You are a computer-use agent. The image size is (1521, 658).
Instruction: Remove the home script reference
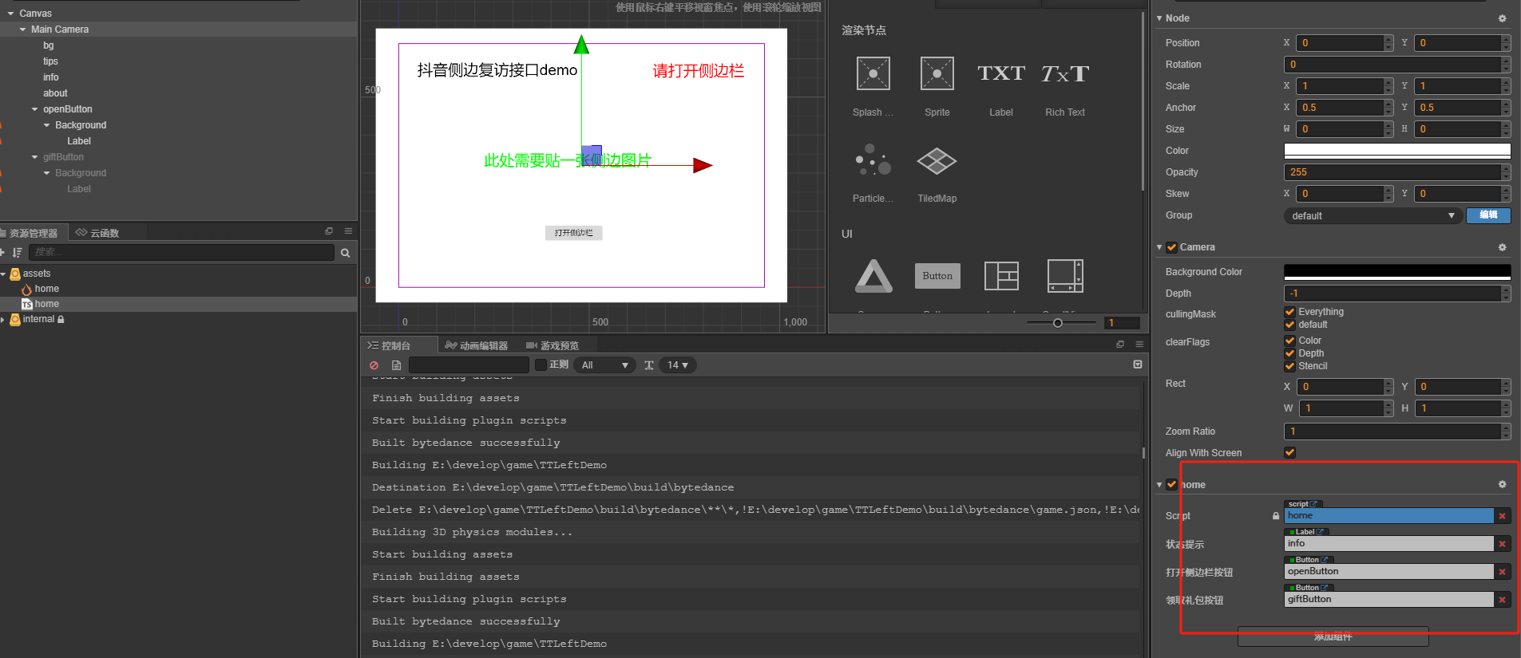[x=1502, y=516]
